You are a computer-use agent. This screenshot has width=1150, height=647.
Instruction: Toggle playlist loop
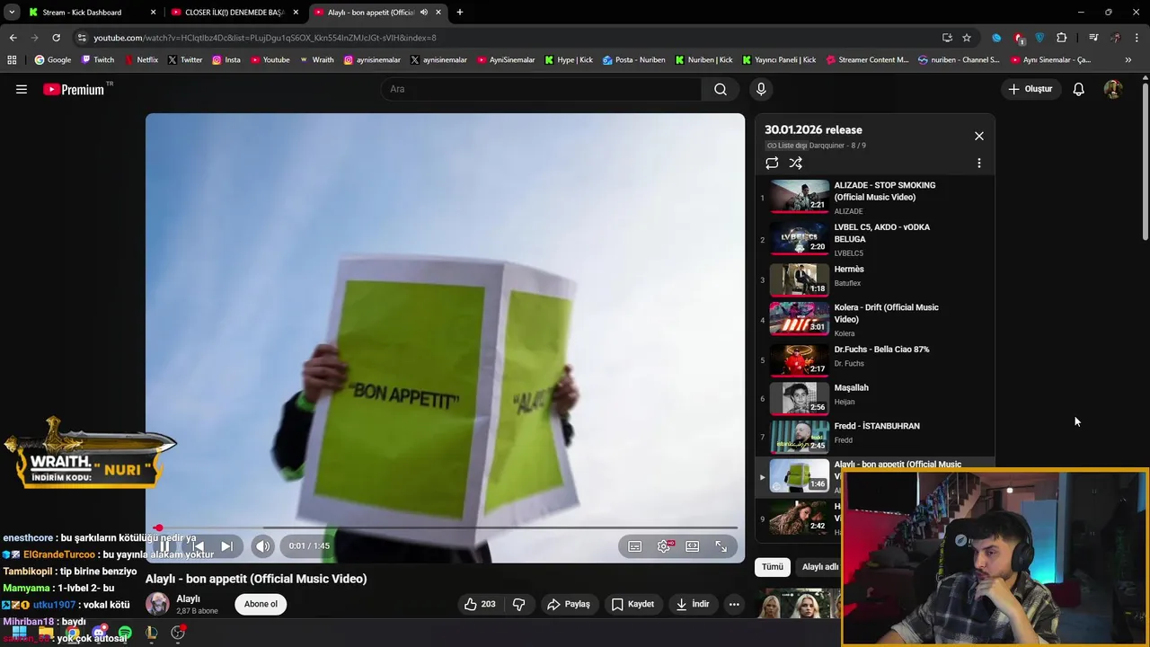[x=772, y=163]
